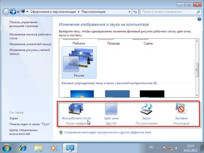Open Изменение указателей мыши link

tap(30, 44)
